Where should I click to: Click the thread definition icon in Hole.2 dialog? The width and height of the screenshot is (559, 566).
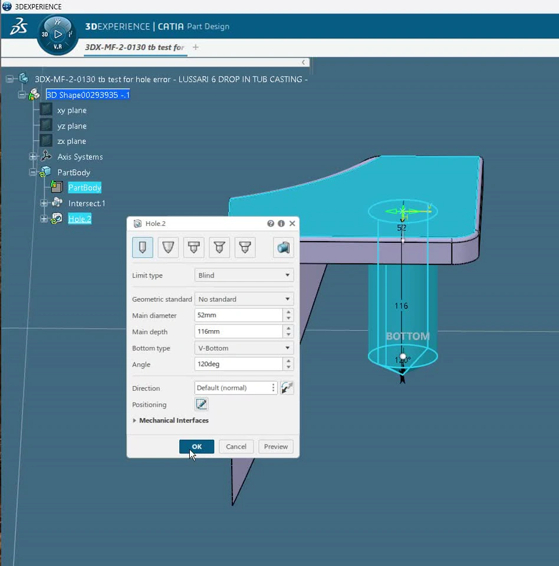coord(284,248)
